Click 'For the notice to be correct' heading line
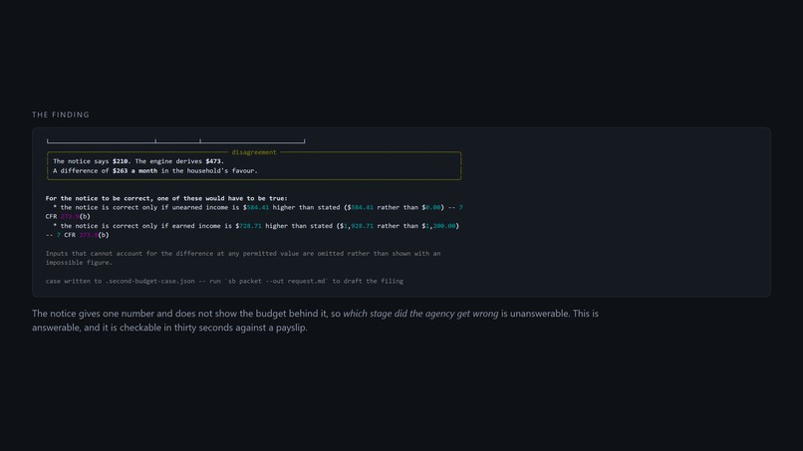This screenshot has height=451, width=803. click(x=166, y=199)
